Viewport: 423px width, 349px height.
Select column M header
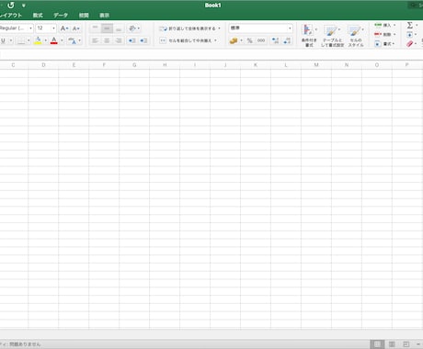(x=316, y=65)
